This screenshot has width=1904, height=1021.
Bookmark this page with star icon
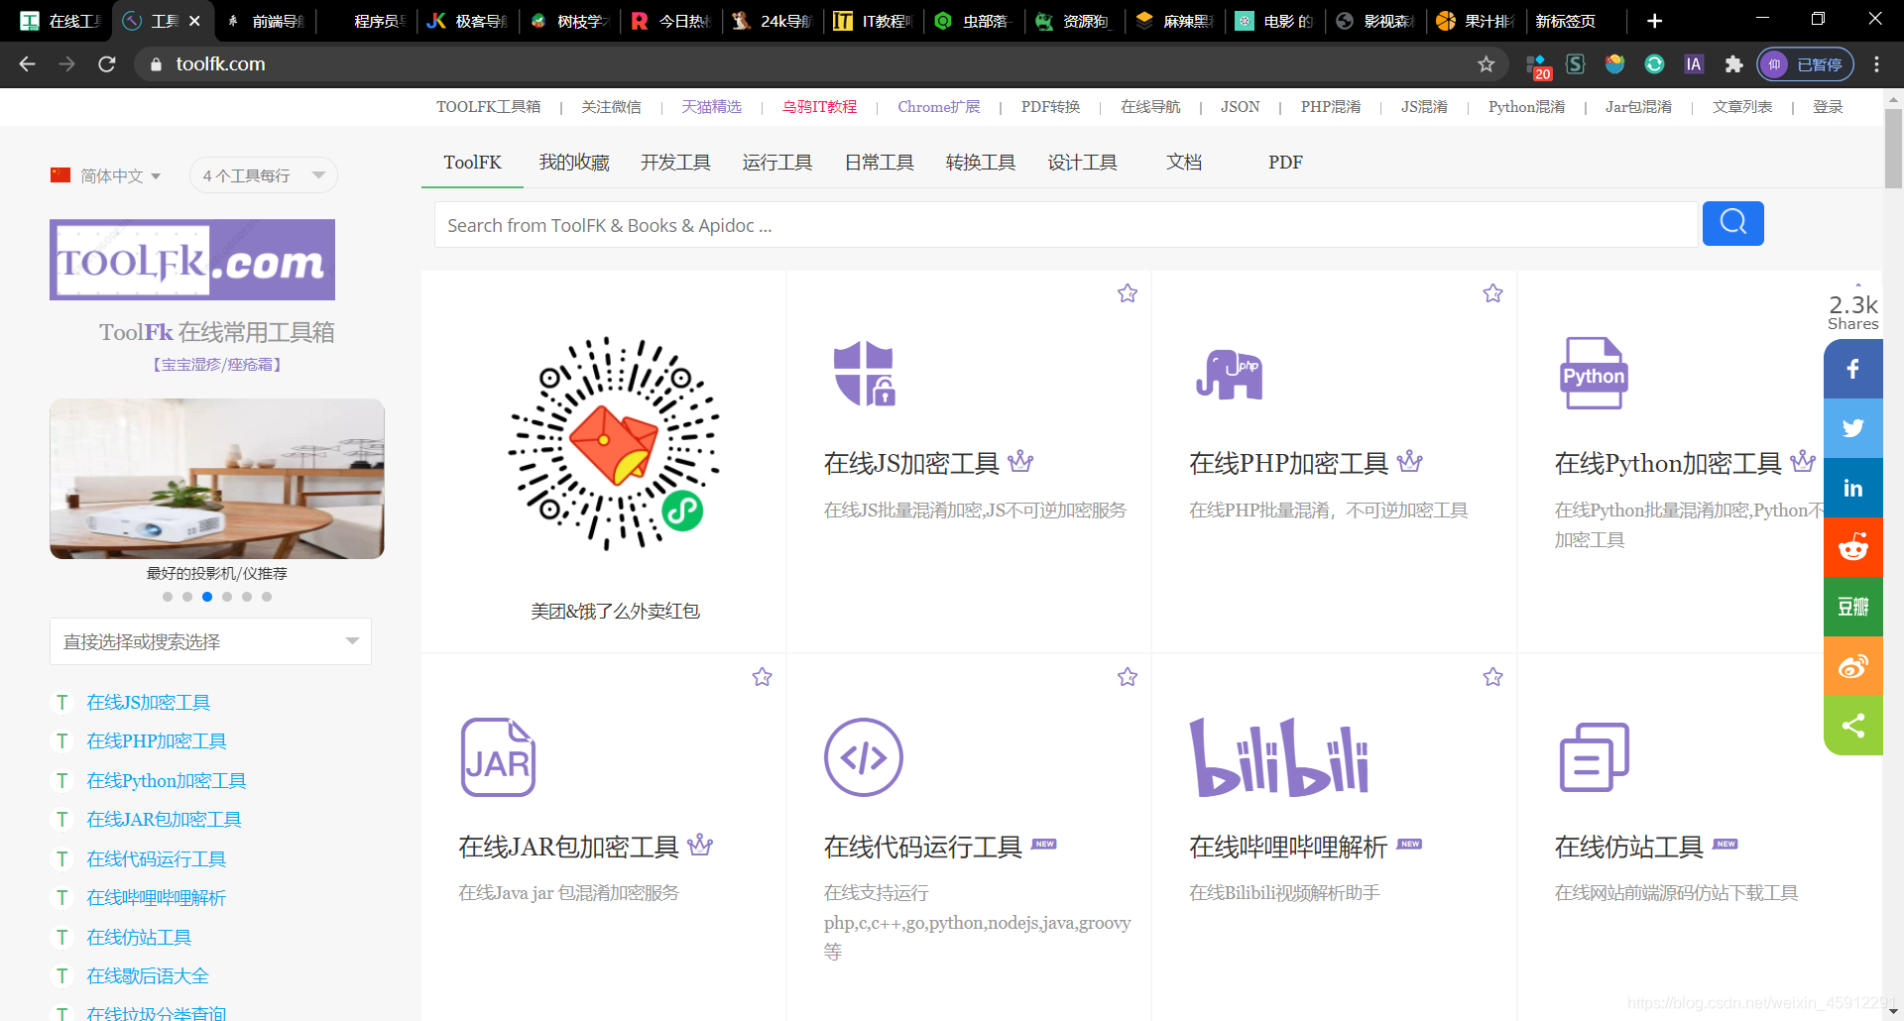click(x=1486, y=64)
